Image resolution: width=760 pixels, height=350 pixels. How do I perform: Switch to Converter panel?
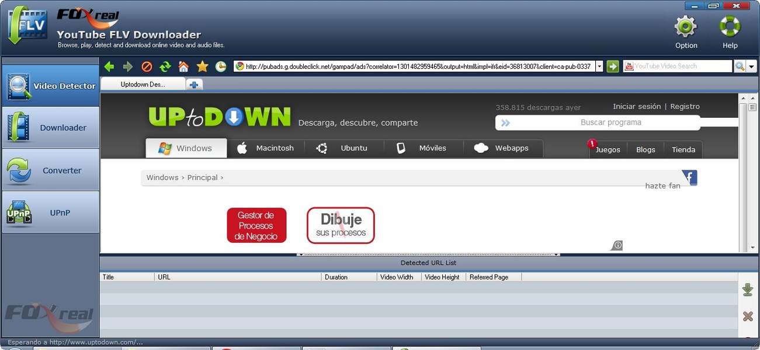(x=51, y=170)
